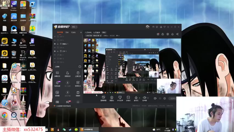Show the hidden 图片 2 source
This screenshot has width=234, height=132.
55,58
